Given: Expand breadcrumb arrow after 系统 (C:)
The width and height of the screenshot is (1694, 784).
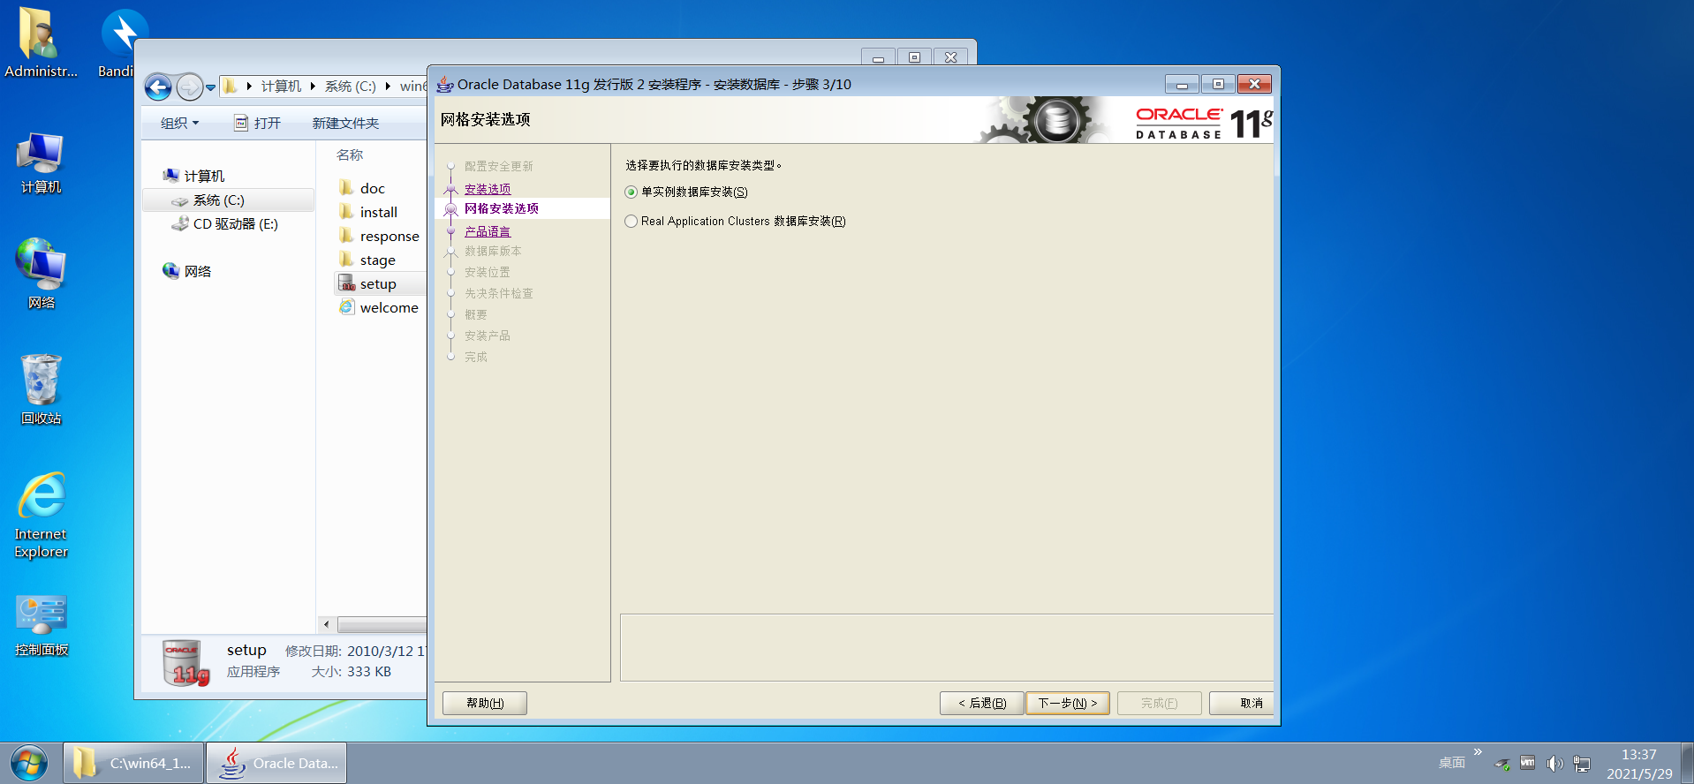Looking at the screenshot, I should point(388,87).
